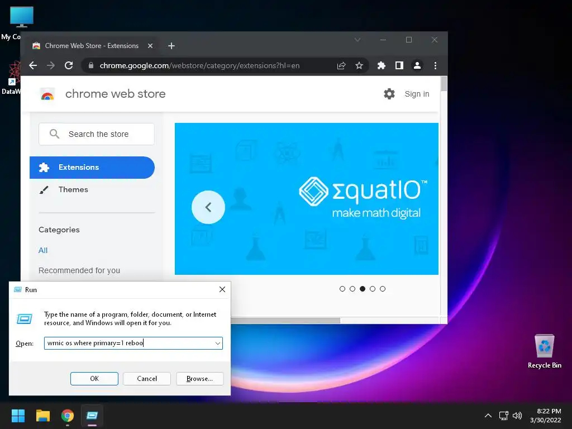Toggle Chrome's side panel icon
572x429 pixels.
[x=399, y=66]
